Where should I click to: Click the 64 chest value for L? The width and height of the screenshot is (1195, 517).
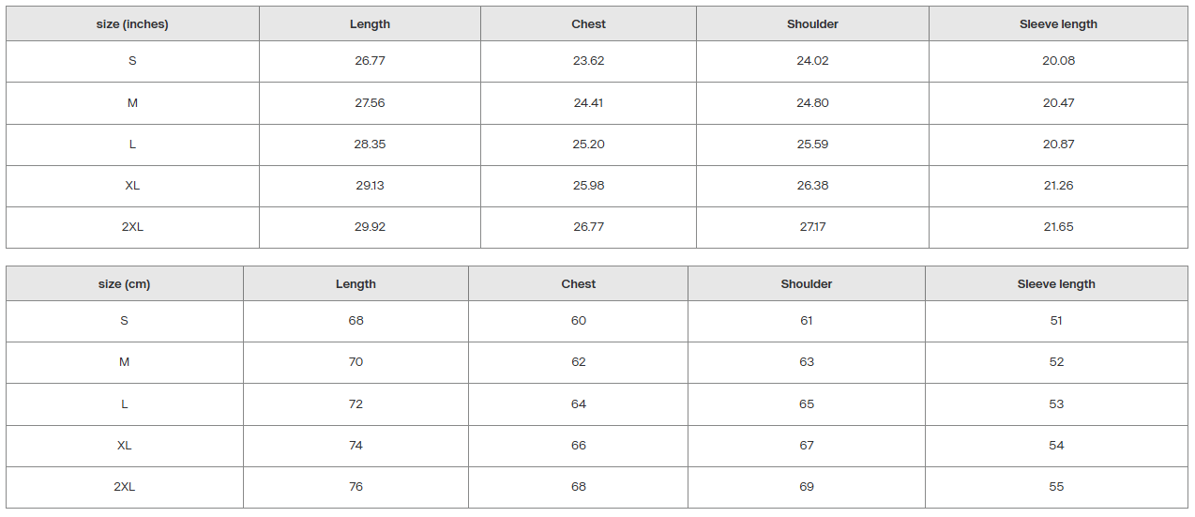click(578, 404)
